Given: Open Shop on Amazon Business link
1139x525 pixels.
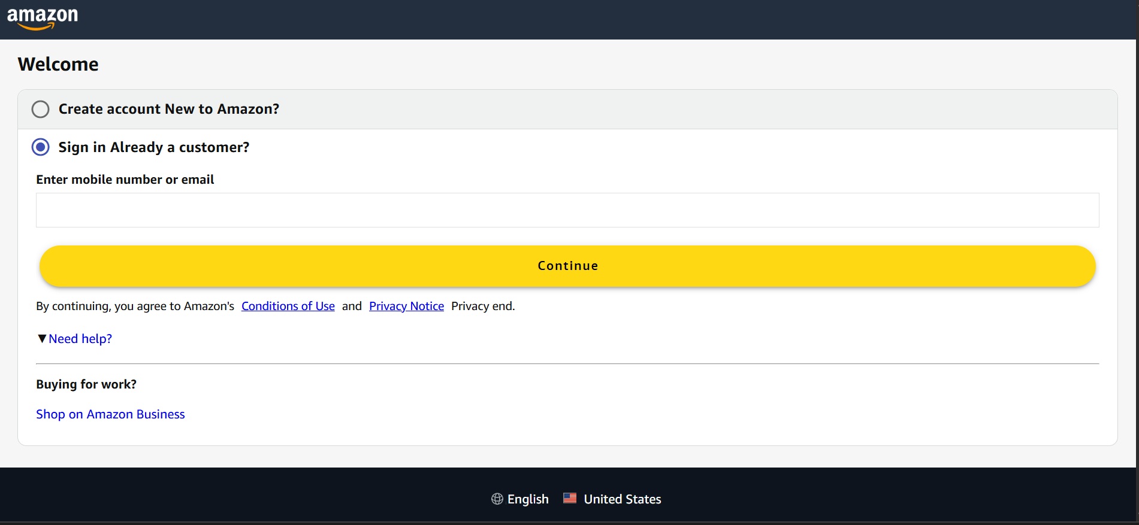Looking at the screenshot, I should tap(110, 414).
